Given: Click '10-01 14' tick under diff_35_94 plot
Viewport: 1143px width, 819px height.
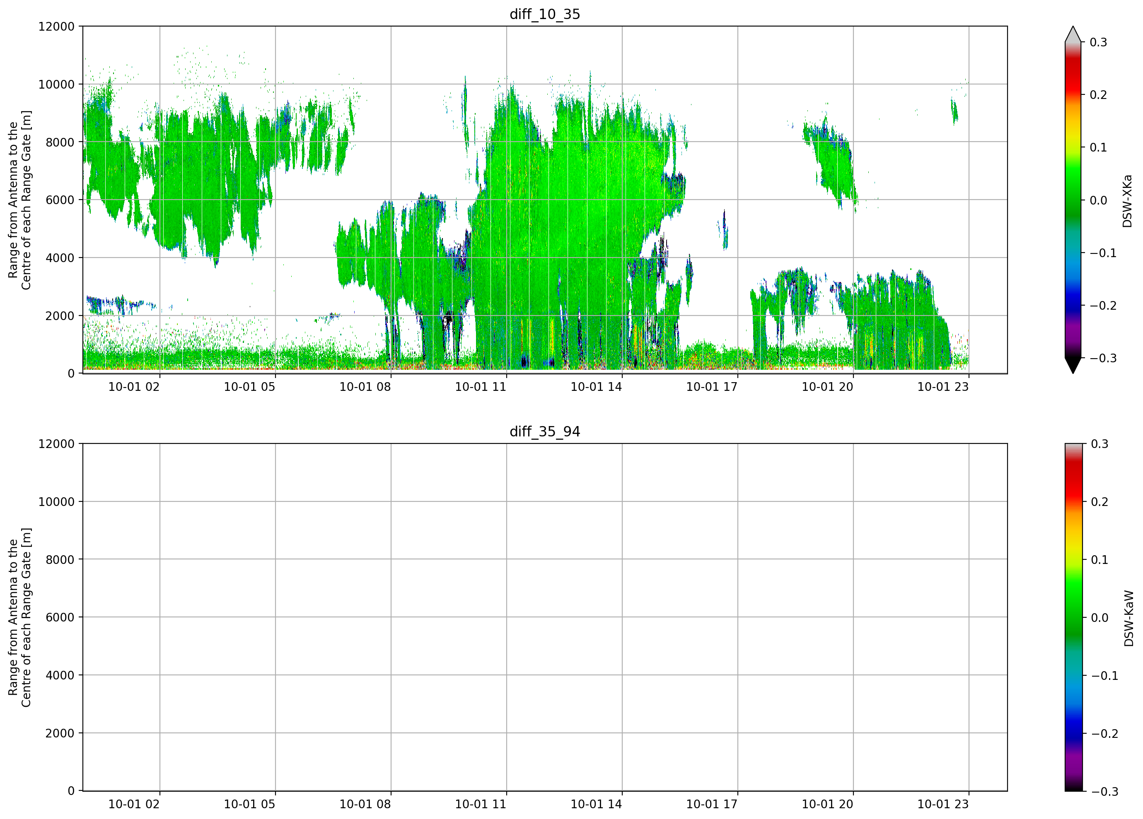Looking at the screenshot, I should click(596, 805).
